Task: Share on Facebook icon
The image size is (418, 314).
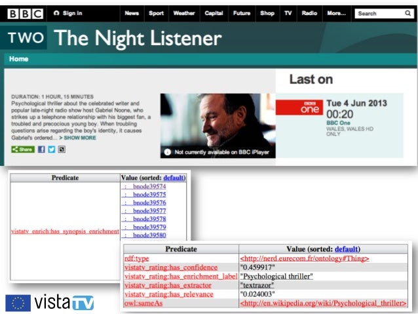Action: [41, 149]
